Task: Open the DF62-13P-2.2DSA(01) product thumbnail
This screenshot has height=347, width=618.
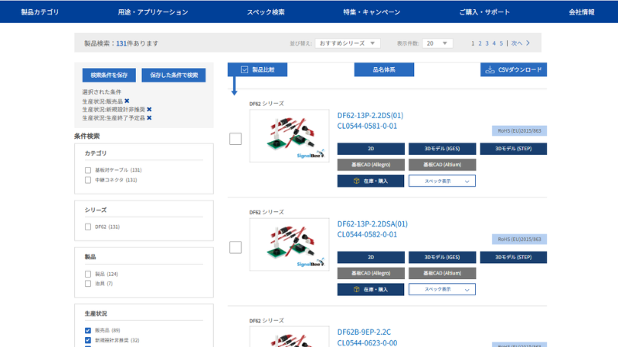Action: 289,244
